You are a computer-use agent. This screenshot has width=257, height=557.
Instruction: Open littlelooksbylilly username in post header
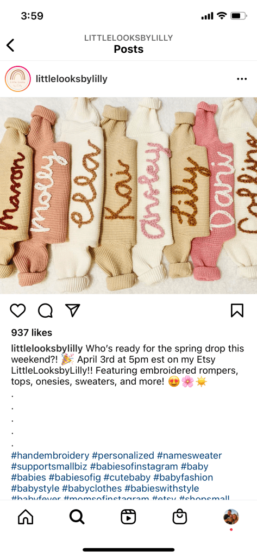71,79
